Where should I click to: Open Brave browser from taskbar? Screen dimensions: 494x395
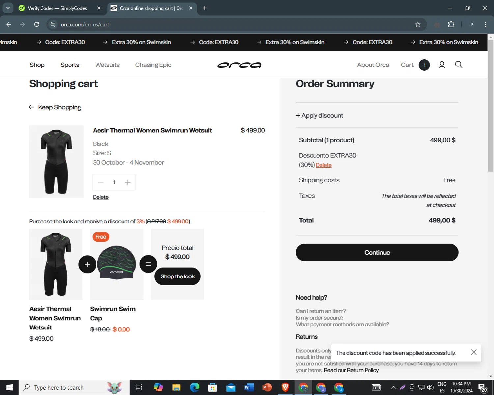coord(285,387)
